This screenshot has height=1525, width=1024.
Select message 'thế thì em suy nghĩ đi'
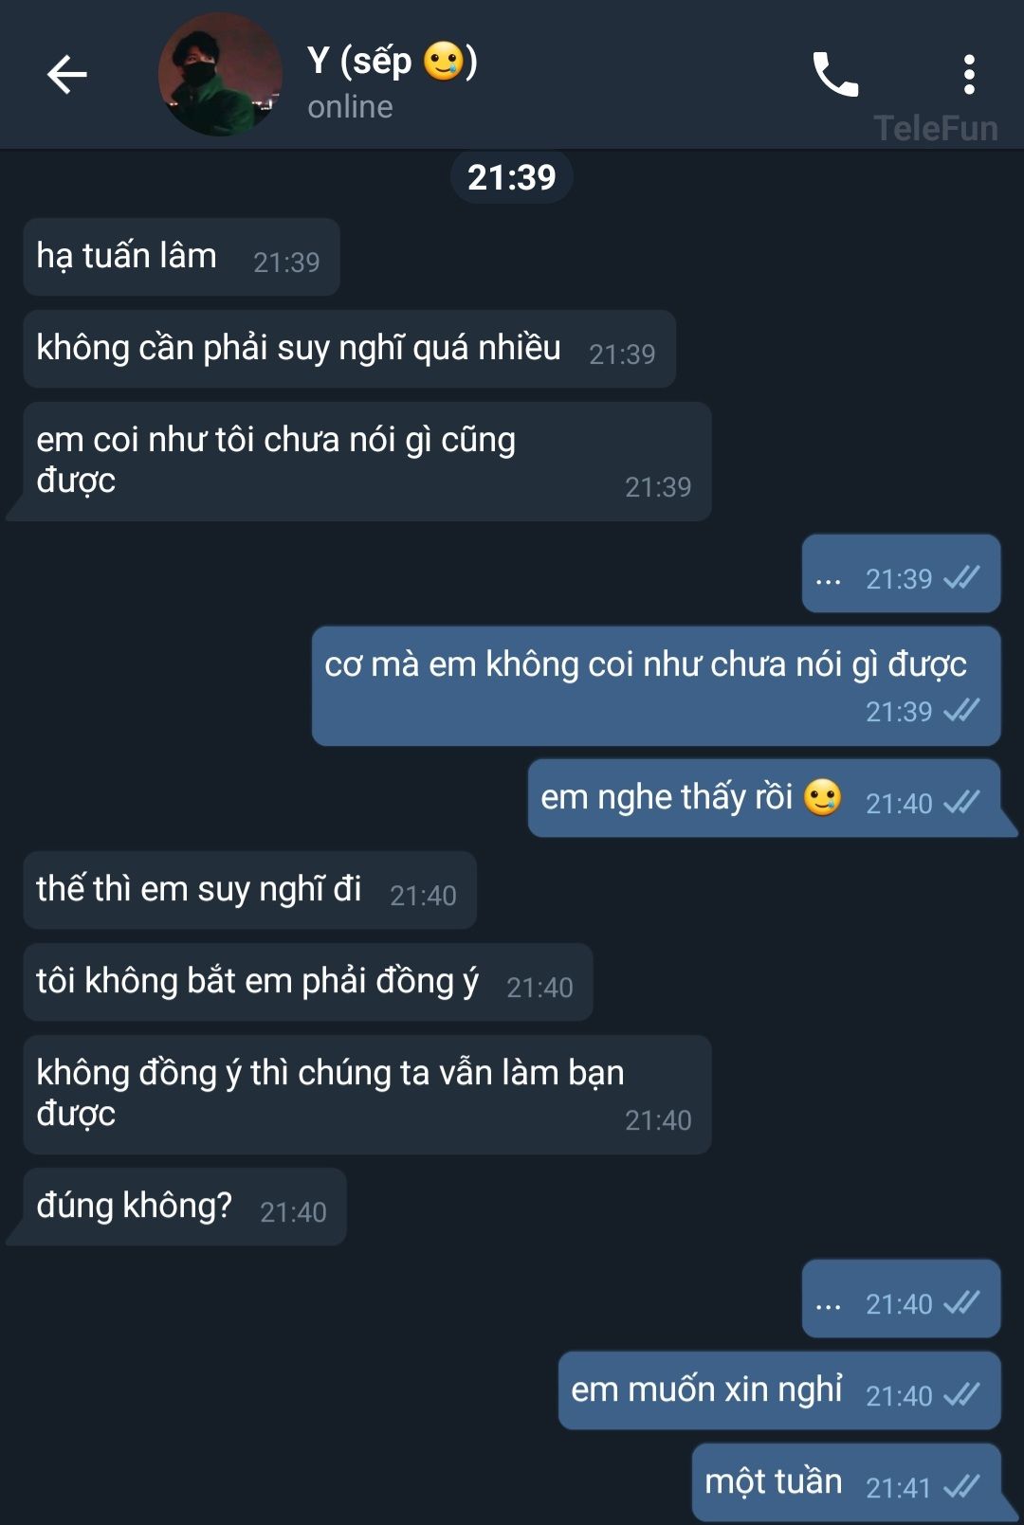[249, 890]
